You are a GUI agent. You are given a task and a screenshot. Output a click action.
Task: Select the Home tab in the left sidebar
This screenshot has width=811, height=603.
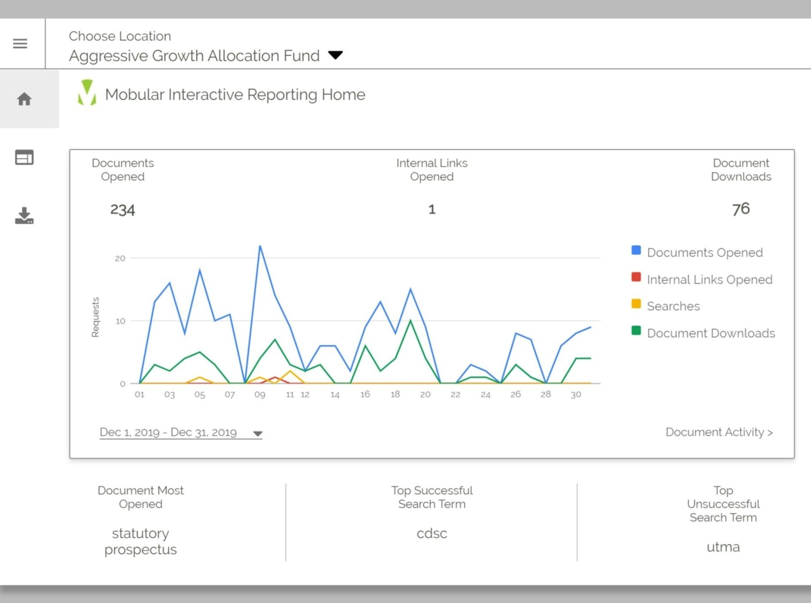[24, 99]
